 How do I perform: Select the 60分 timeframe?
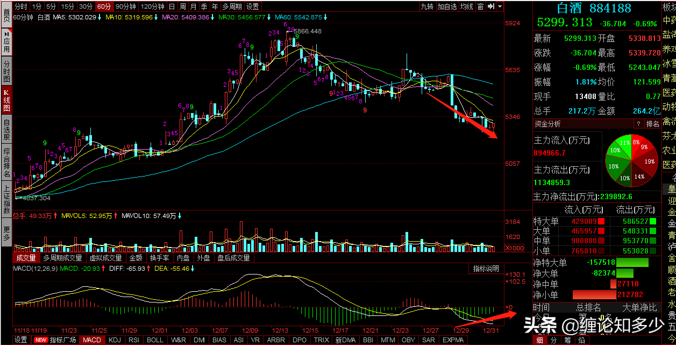click(103, 6)
